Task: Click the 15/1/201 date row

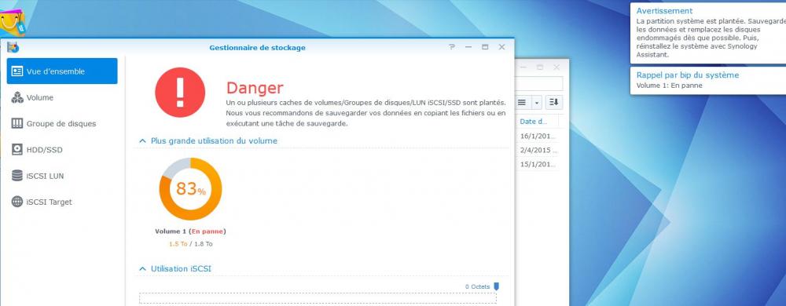Action: (x=538, y=165)
